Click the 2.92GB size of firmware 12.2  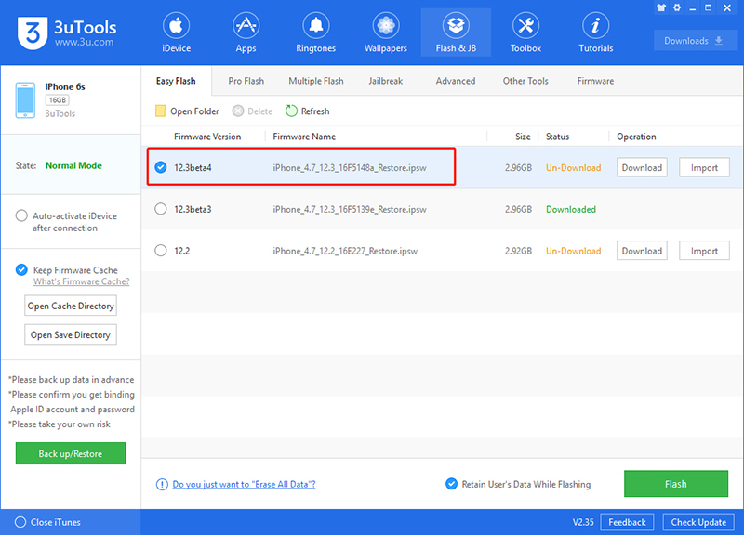point(518,251)
